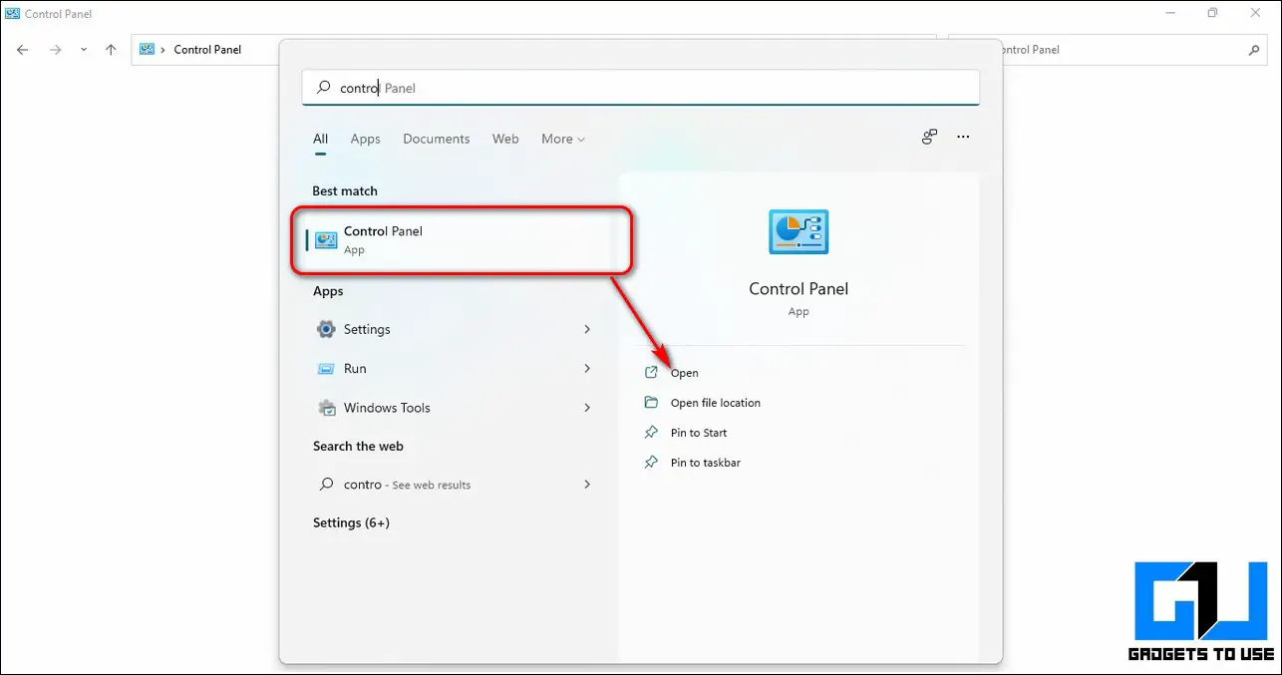Screen dimensions: 1282x675
Task: Go back in the Control Panel window
Action: click(x=23, y=50)
